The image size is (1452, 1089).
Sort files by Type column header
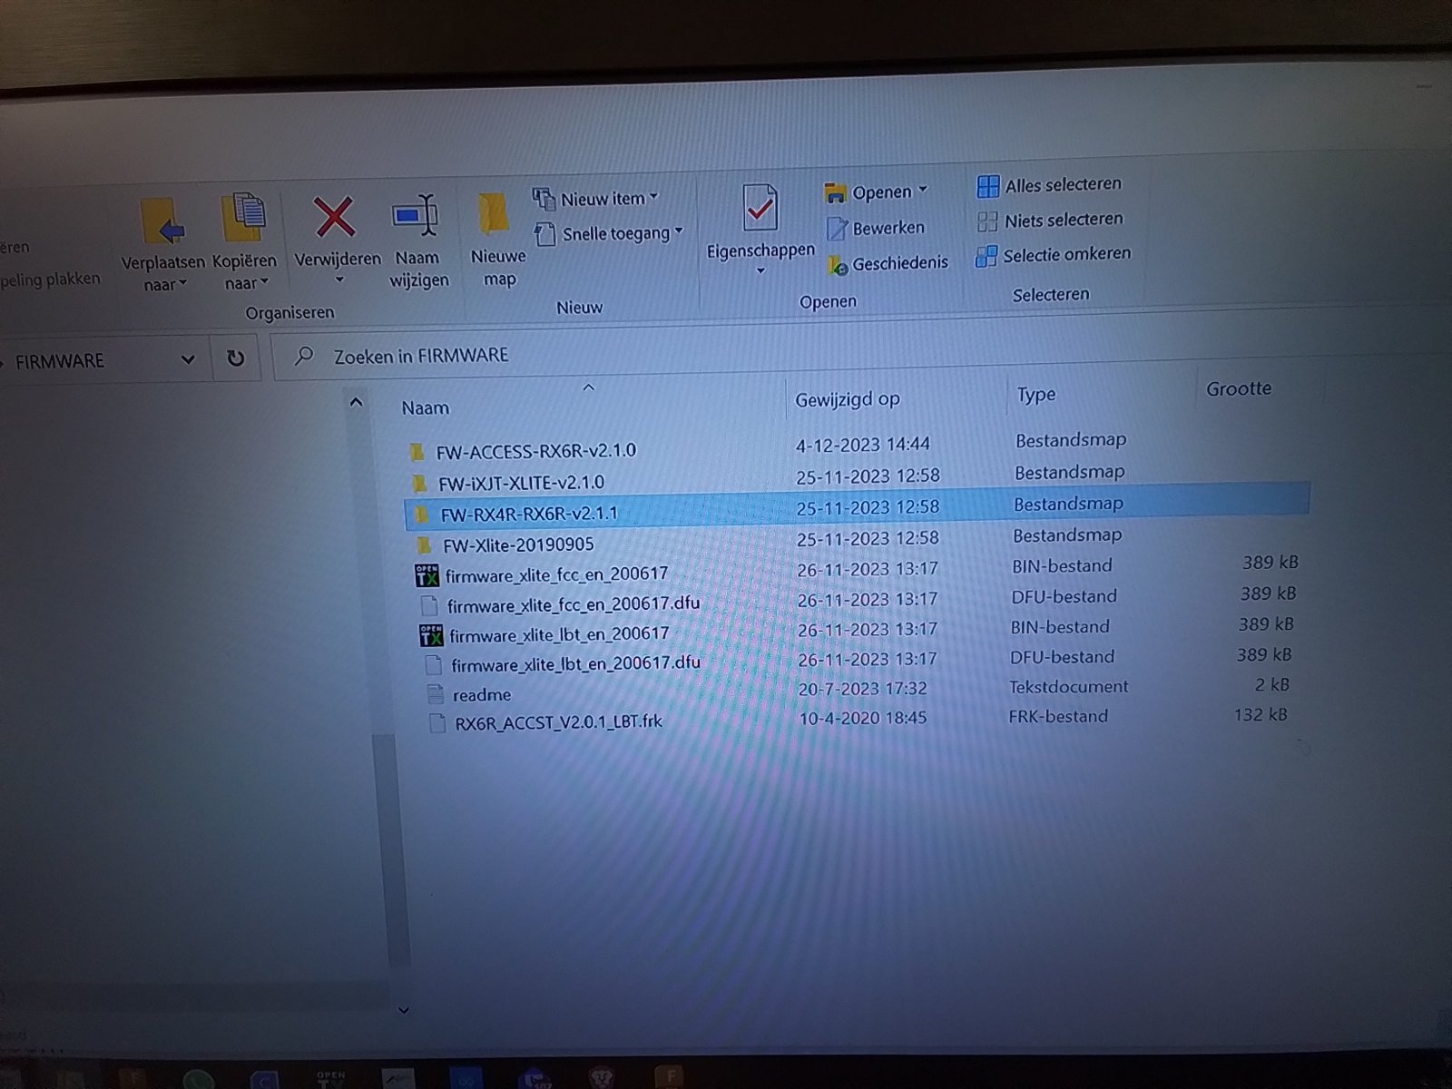point(1036,395)
